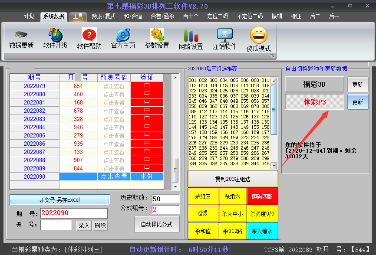Open 参数设置 gears icon
Image resolution: width=376 pixels, height=255 pixels.
[x=157, y=35]
